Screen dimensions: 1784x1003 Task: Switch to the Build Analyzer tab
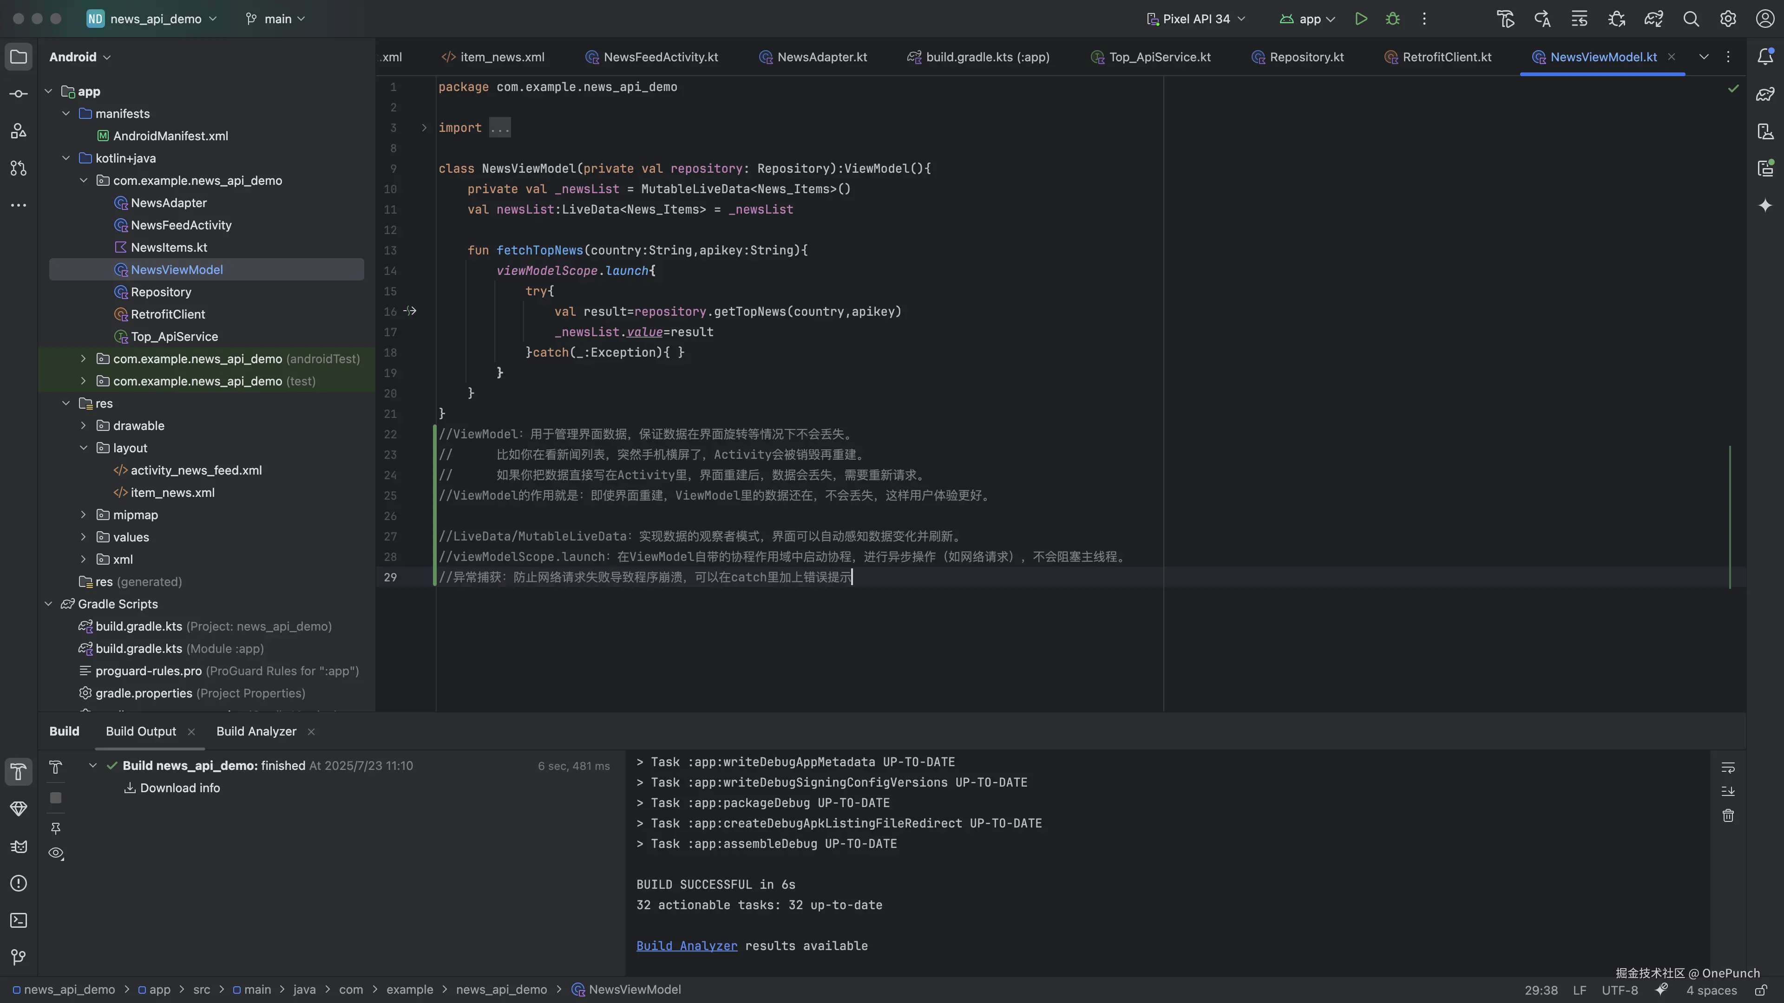point(256,731)
